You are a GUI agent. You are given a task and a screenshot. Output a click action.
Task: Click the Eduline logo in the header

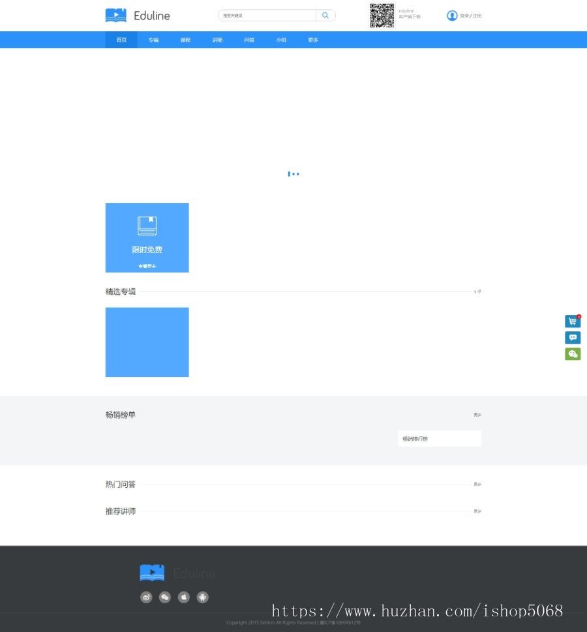pyautogui.click(x=138, y=15)
